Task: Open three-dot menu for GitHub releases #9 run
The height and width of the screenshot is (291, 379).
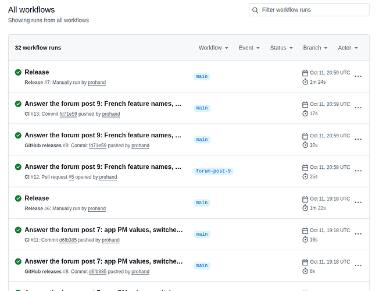Action: [x=358, y=139]
